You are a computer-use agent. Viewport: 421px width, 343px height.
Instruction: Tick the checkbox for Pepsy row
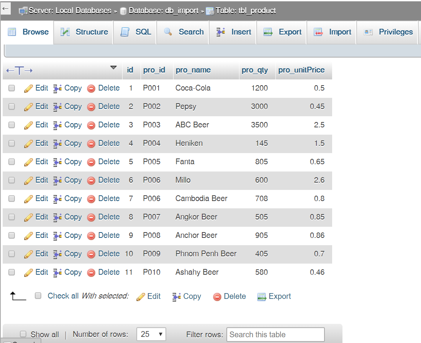[11, 106]
